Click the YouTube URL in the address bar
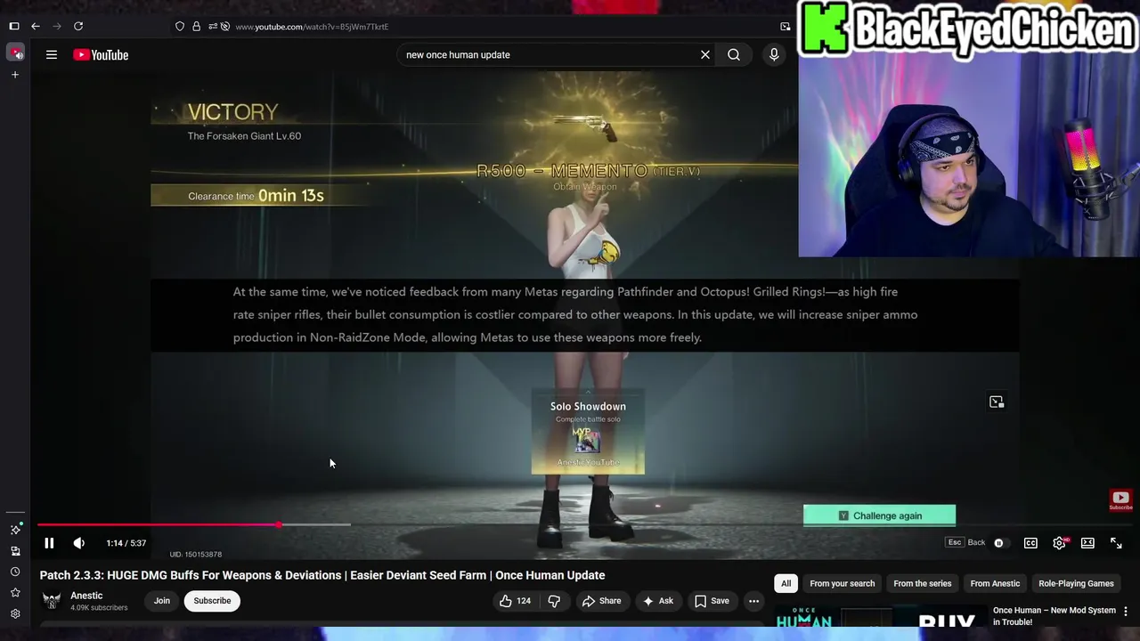The height and width of the screenshot is (641, 1140). click(x=312, y=27)
